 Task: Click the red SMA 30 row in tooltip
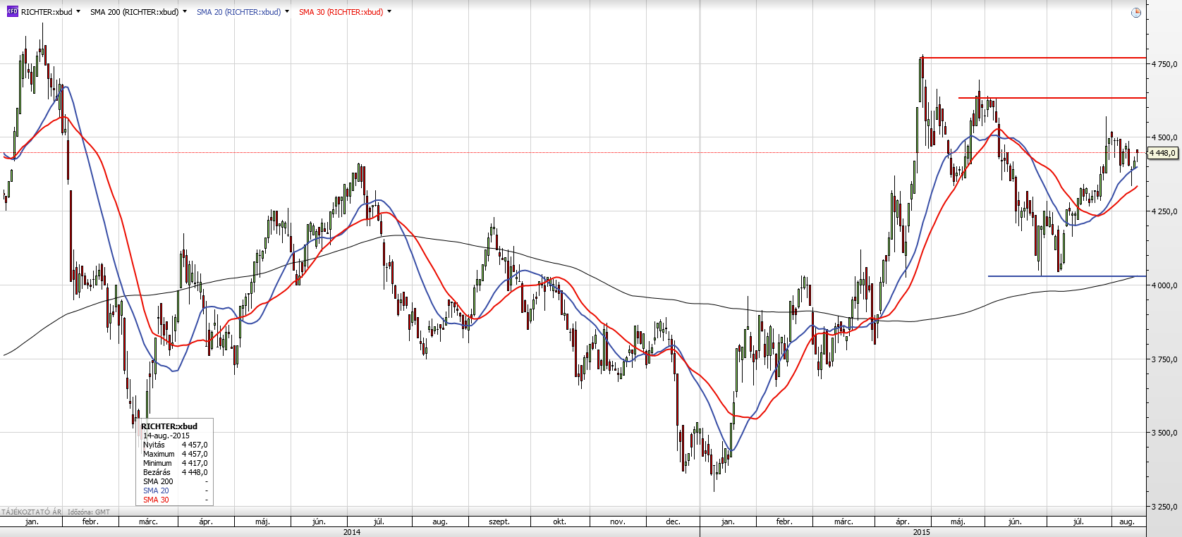175,500
